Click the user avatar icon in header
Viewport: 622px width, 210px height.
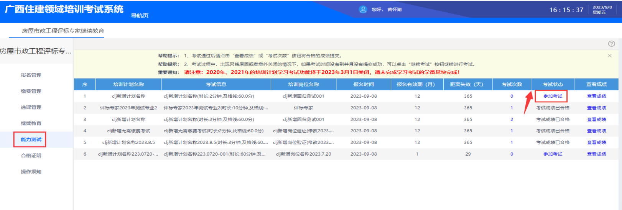tap(363, 10)
